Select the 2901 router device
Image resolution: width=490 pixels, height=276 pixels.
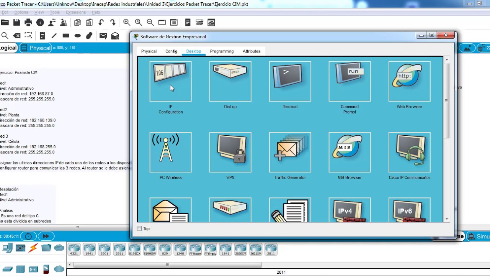coord(104,249)
